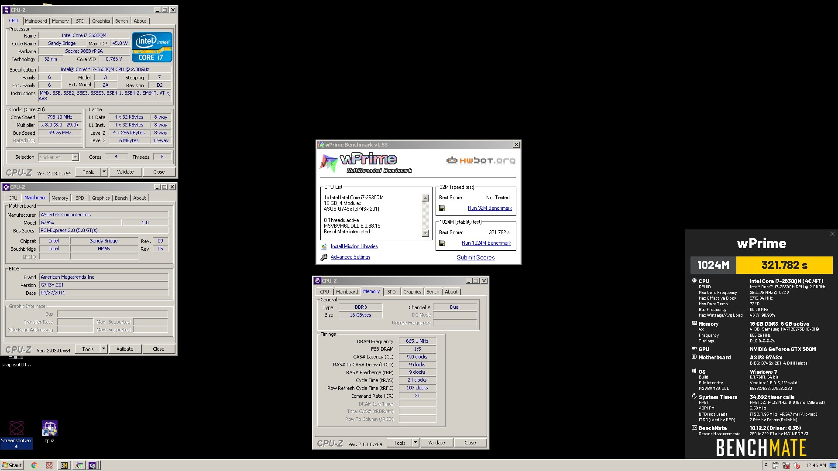Click the Core Speed 798.10 MHz field
The image size is (838, 471).
tap(60, 117)
